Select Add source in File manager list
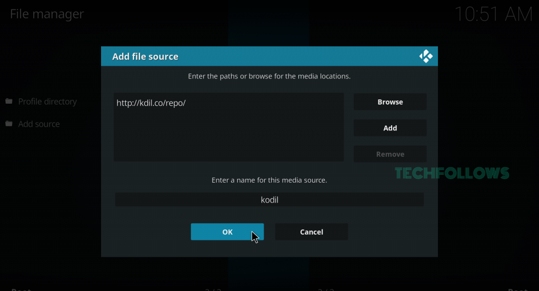This screenshot has height=291, width=539. 39,124
